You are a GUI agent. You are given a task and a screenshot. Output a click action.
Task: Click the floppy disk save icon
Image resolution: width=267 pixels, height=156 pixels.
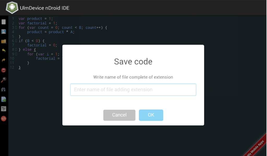pyautogui.click(x=4, y=31)
